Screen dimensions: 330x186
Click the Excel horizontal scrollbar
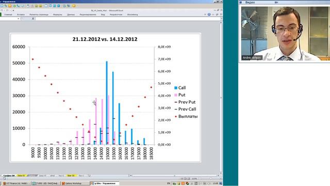(x=174, y=176)
